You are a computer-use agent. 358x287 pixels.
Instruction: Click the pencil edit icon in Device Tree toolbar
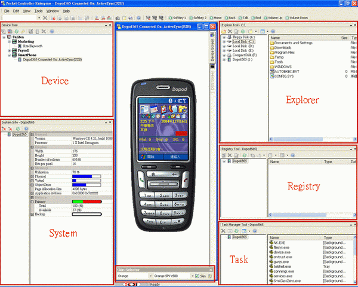click(x=23, y=31)
